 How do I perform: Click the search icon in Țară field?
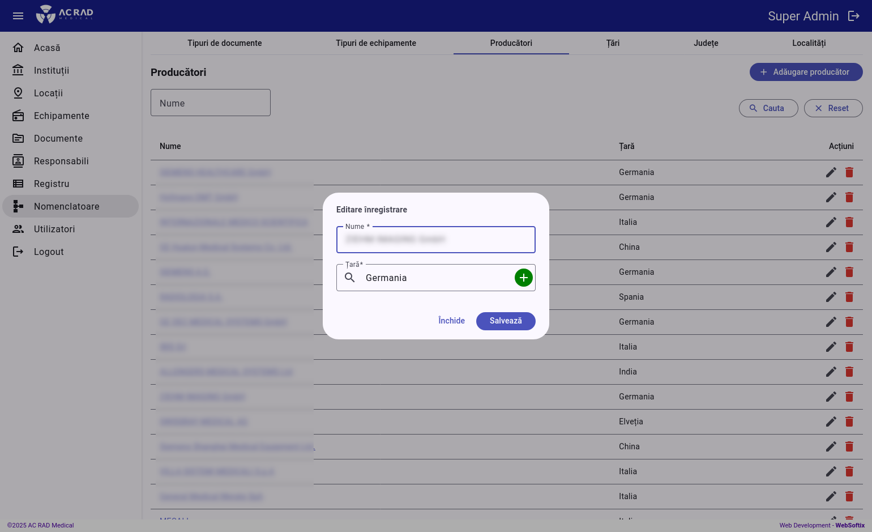point(350,278)
